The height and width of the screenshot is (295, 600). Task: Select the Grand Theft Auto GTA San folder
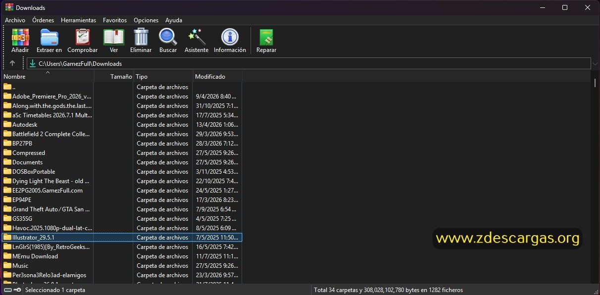122,209
